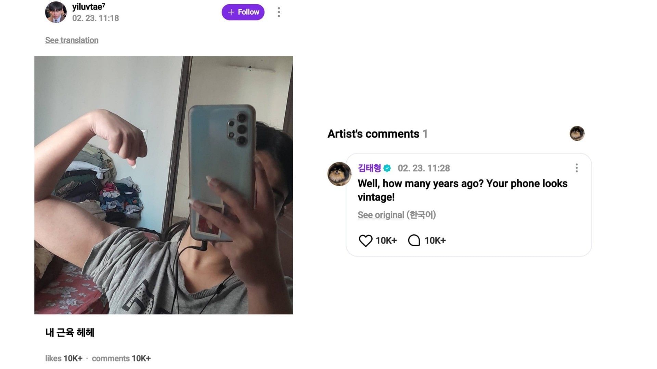Open yiluvtae's profile avatar
Viewport: 657px width, 369px height.
(56, 12)
